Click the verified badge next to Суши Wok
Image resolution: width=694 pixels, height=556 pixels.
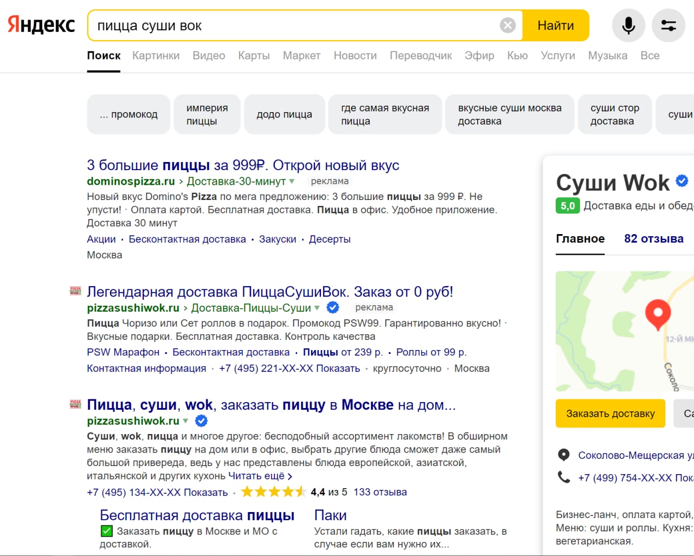coord(682,181)
